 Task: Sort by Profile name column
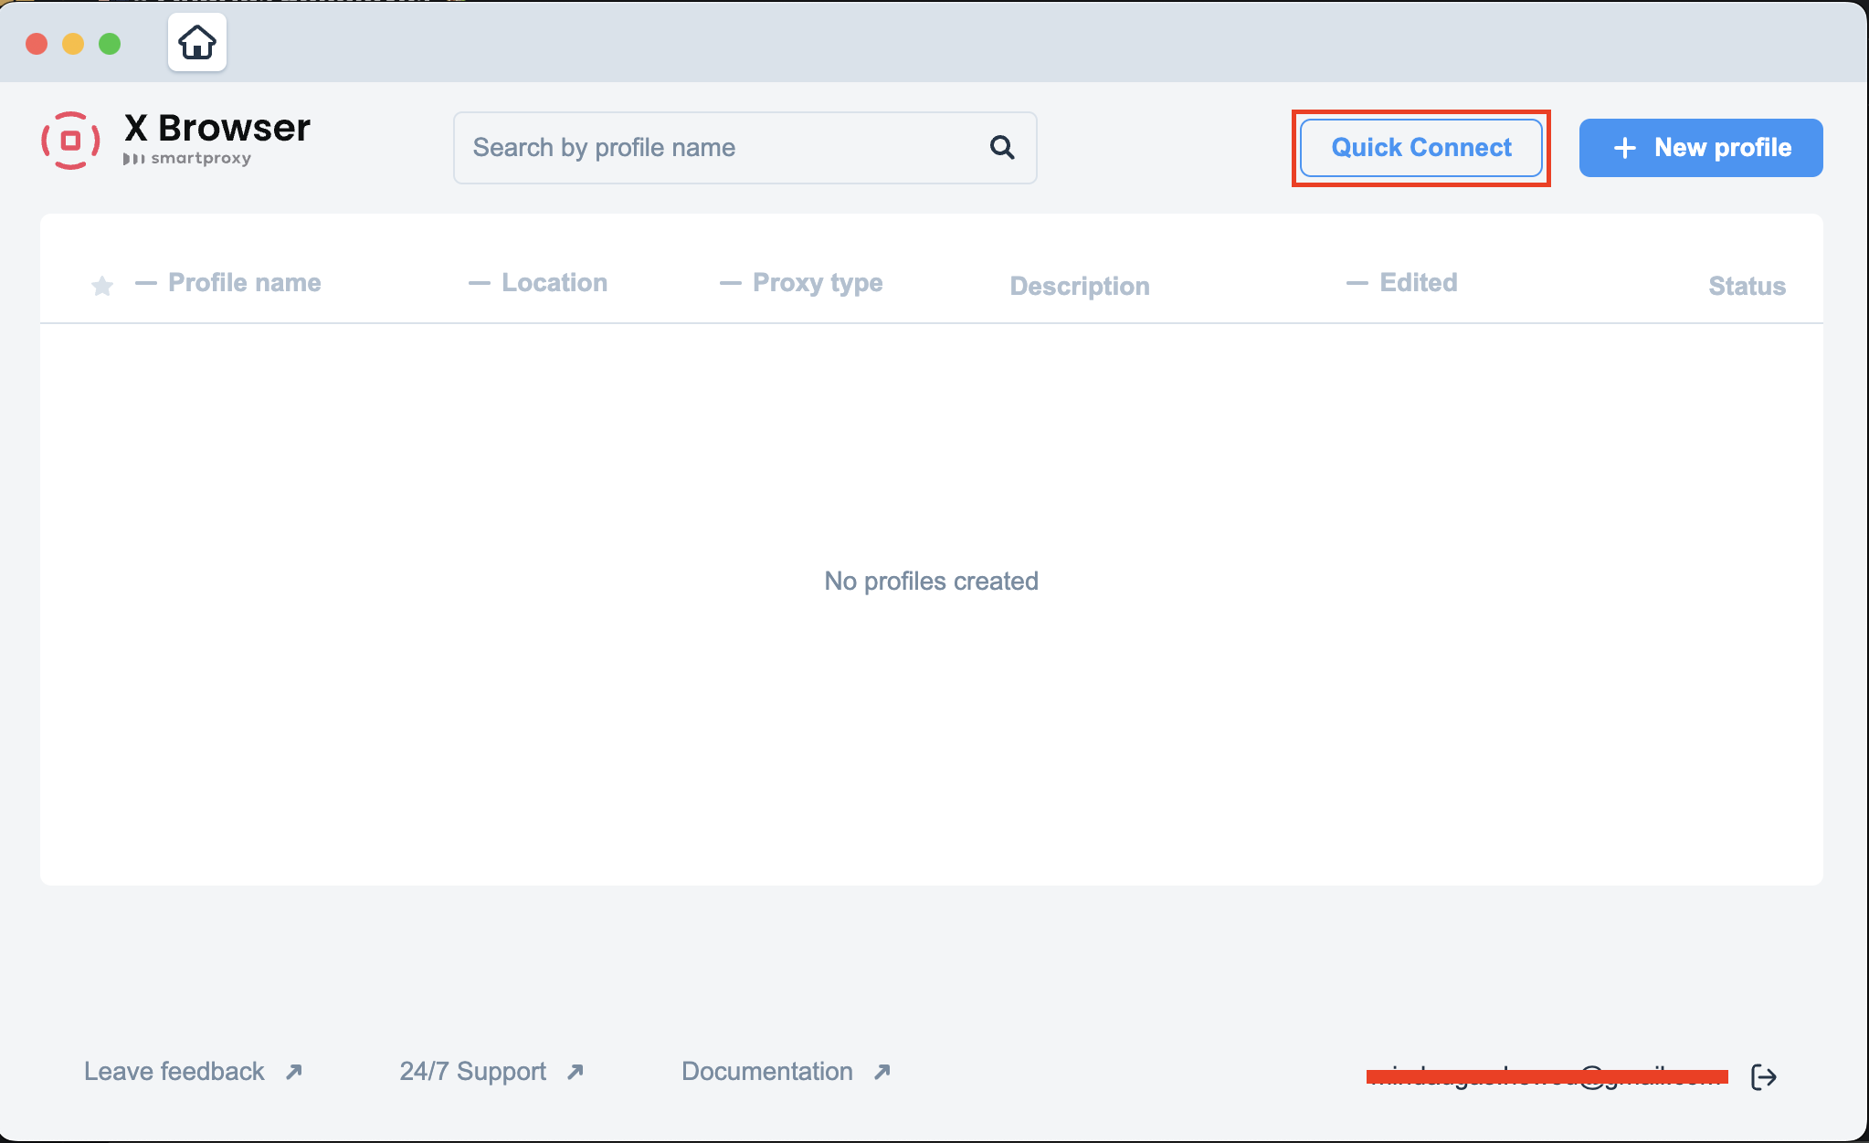pyautogui.click(x=244, y=283)
